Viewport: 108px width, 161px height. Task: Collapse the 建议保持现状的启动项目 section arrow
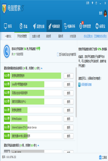[x=42, y=68]
